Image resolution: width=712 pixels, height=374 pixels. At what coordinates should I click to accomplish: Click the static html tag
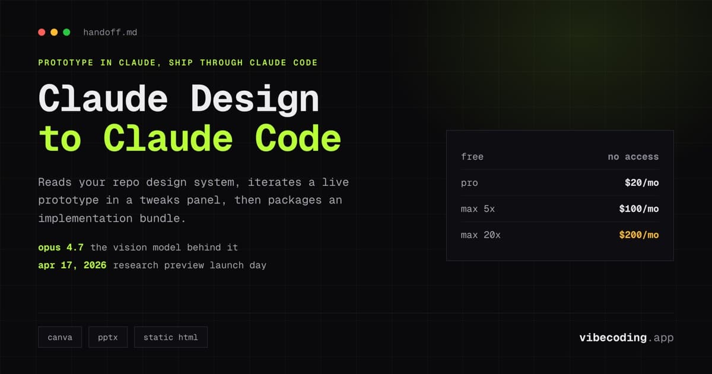pos(171,337)
